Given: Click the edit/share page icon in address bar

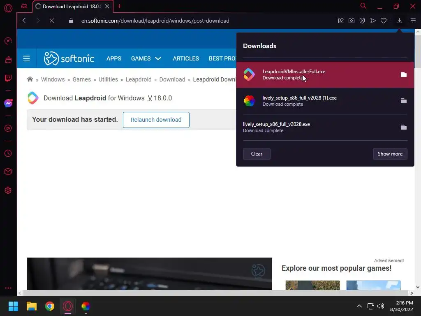Looking at the screenshot, I should [341, 21].
